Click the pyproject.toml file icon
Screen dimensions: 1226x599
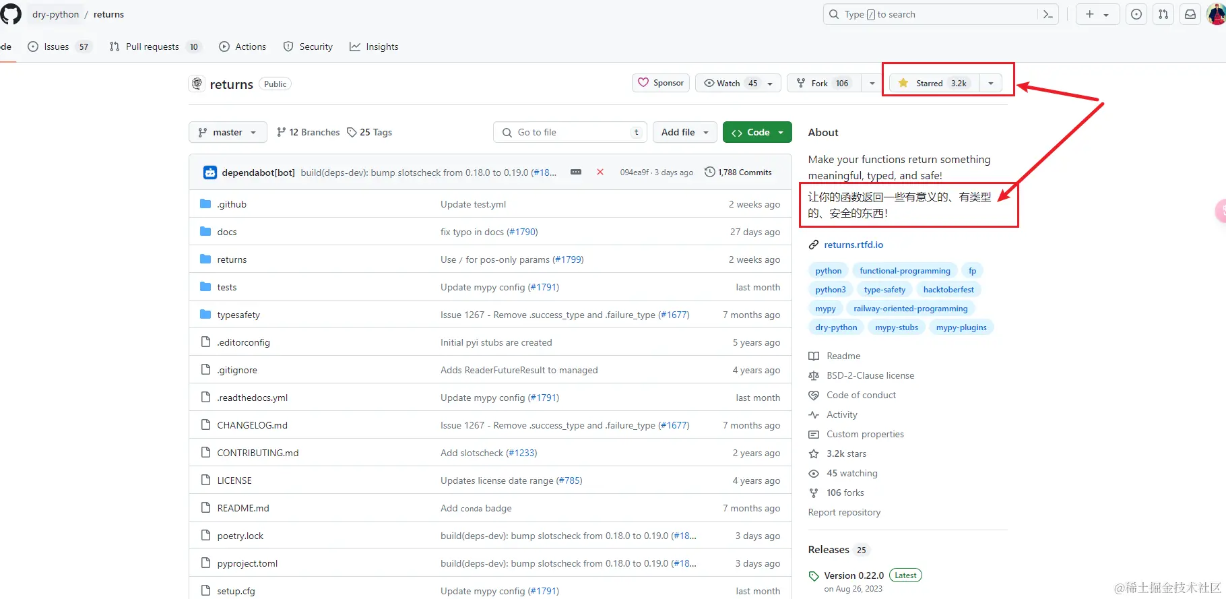pyautogui.click(x=205, y=563)
